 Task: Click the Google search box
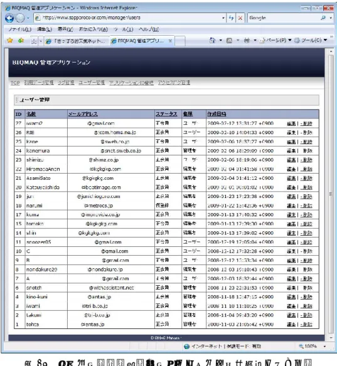click(283, 18)
